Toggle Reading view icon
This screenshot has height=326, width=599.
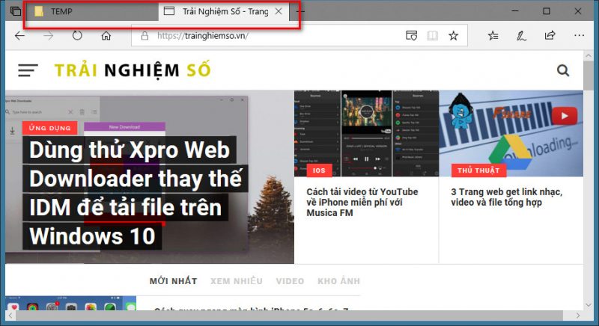[432, 36]
